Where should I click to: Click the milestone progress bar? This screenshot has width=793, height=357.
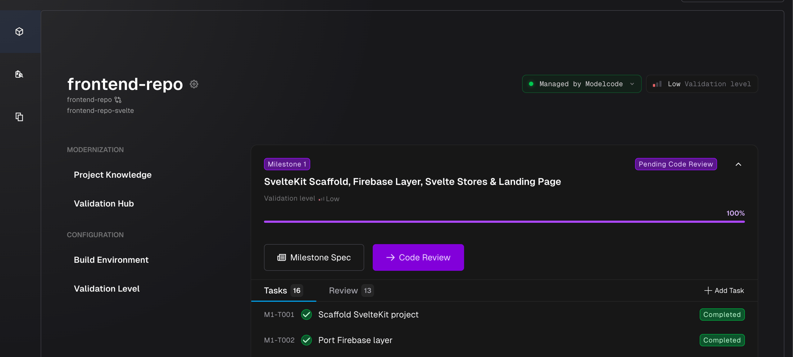coord(504,222)
